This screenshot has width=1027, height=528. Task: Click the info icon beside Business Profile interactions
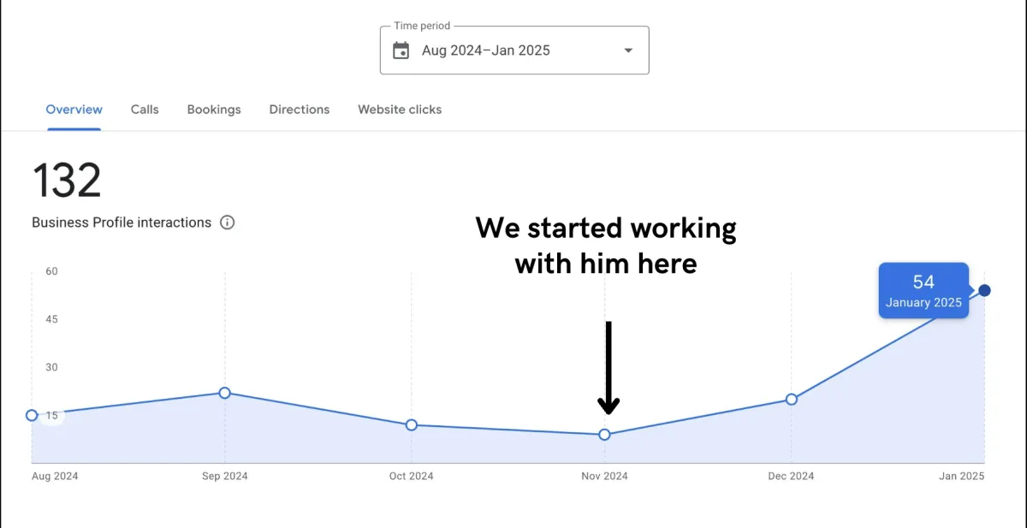click(227, 222)
